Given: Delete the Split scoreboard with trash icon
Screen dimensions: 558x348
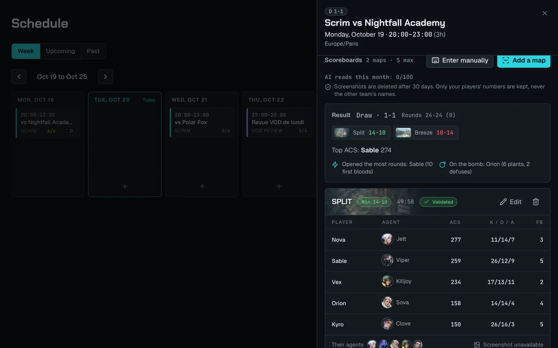Looking at the screenshot, I should click(536, 202).
